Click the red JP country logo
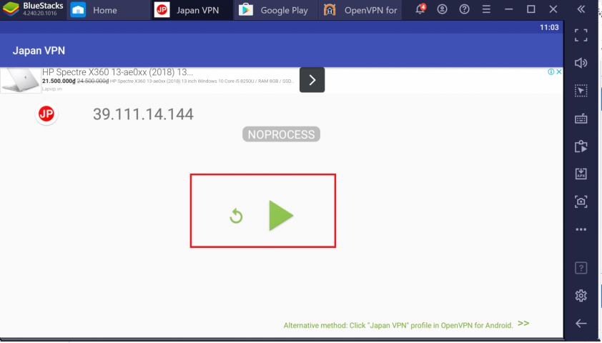This screenshot has height=343, width=602. pyautogui.click(x=46, y=114)
